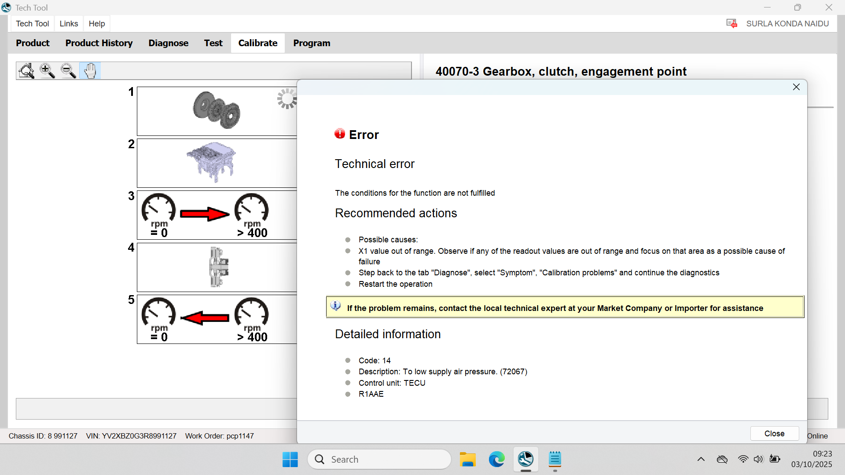Click the Close button in error dialog

coord(774,434)
